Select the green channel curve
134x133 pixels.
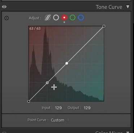pos(73,18)
